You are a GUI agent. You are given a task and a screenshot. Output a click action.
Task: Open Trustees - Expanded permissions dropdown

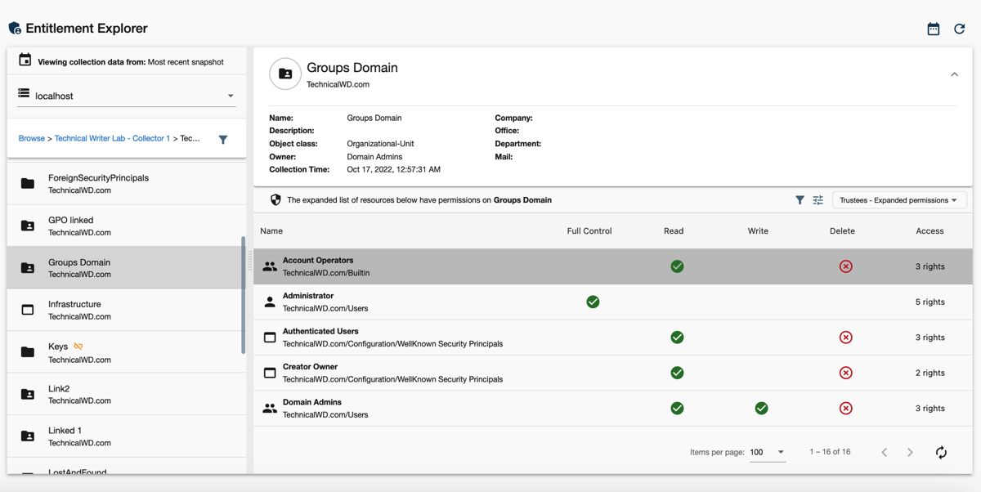[x=898, y=200]
